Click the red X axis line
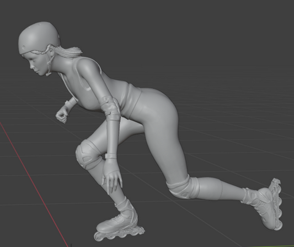 [x=34, y=184]
